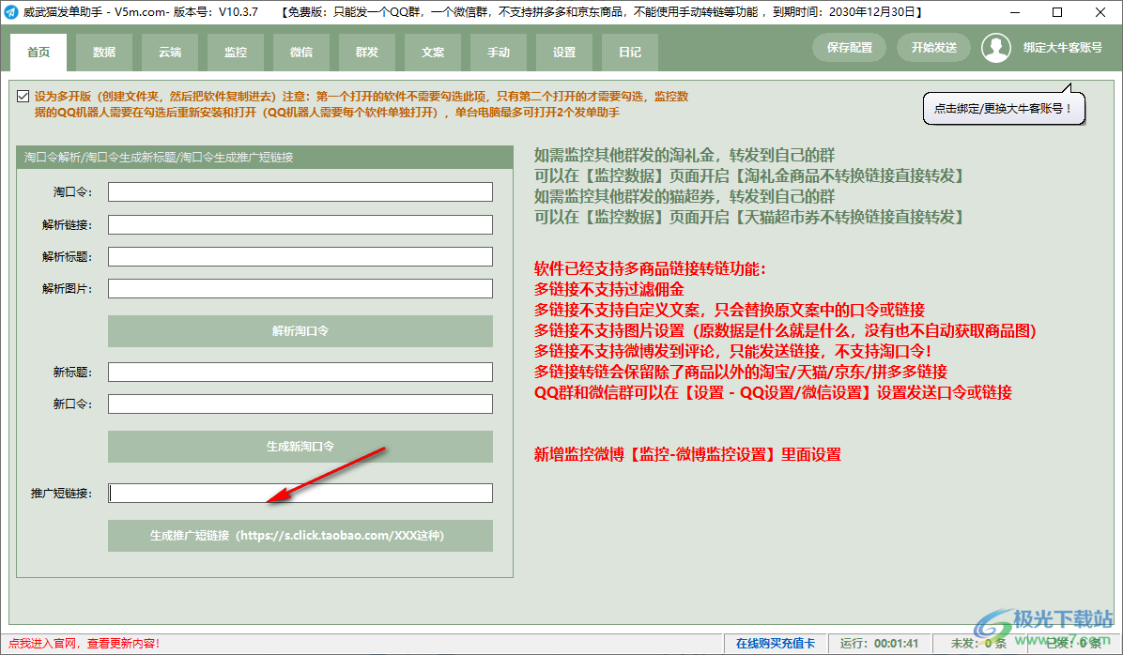
Task: Maximize the 威武猫发单助手 window
Action: click(x=1057, y=12)
